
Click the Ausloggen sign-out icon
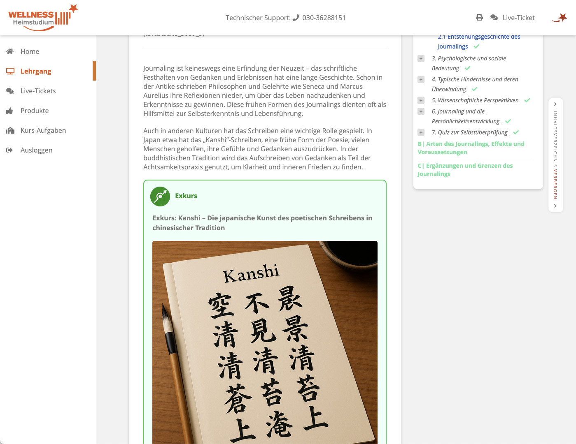10,150
